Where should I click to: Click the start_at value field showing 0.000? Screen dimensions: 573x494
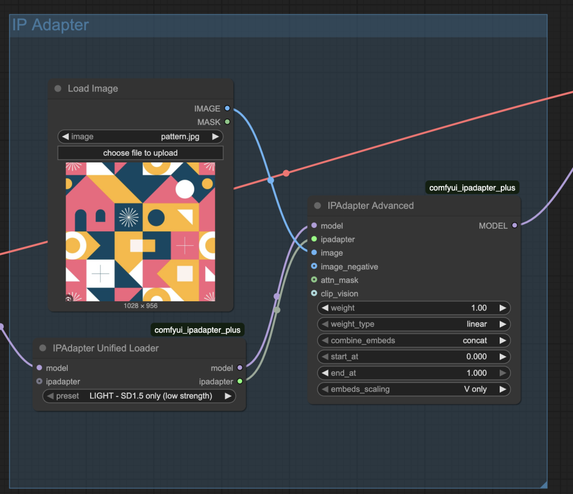tap(414, 357)
